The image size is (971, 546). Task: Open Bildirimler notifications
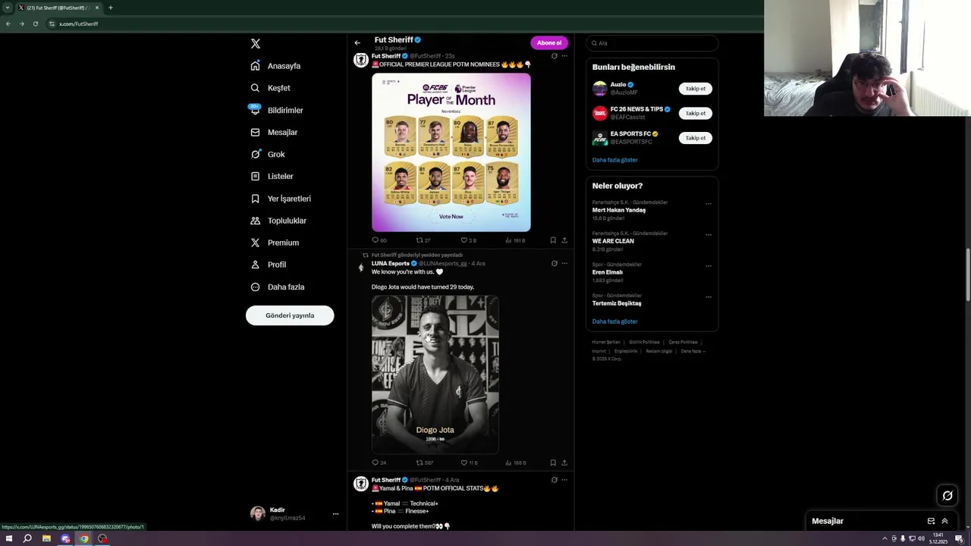click(x=277, y=110)
